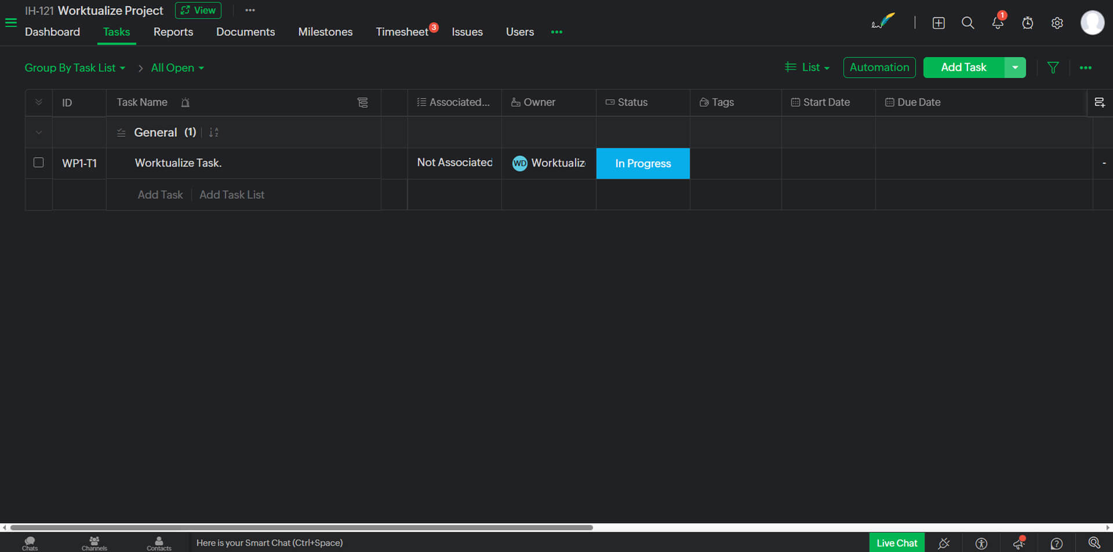Image resolution: width=1113 pixels, height=552 pixels.
Task: Open the Group By Task List dropdown
Action: pyautogui.click(x=75, y=68)
